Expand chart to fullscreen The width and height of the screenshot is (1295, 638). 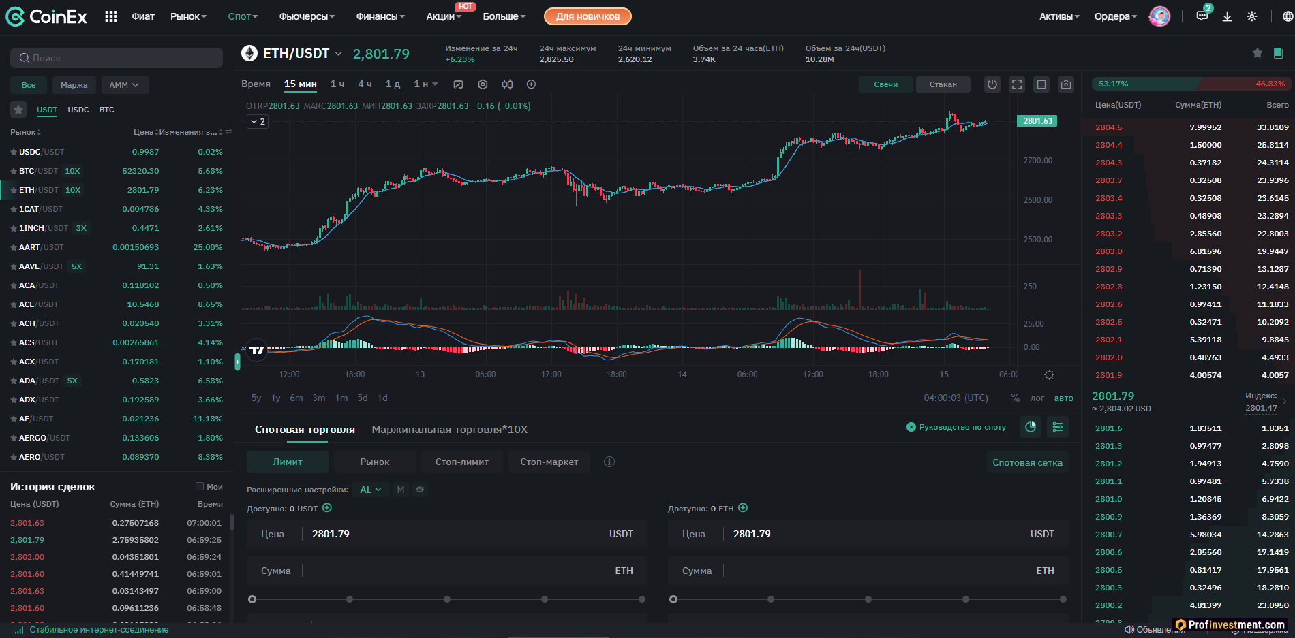tap(1017, 84)
